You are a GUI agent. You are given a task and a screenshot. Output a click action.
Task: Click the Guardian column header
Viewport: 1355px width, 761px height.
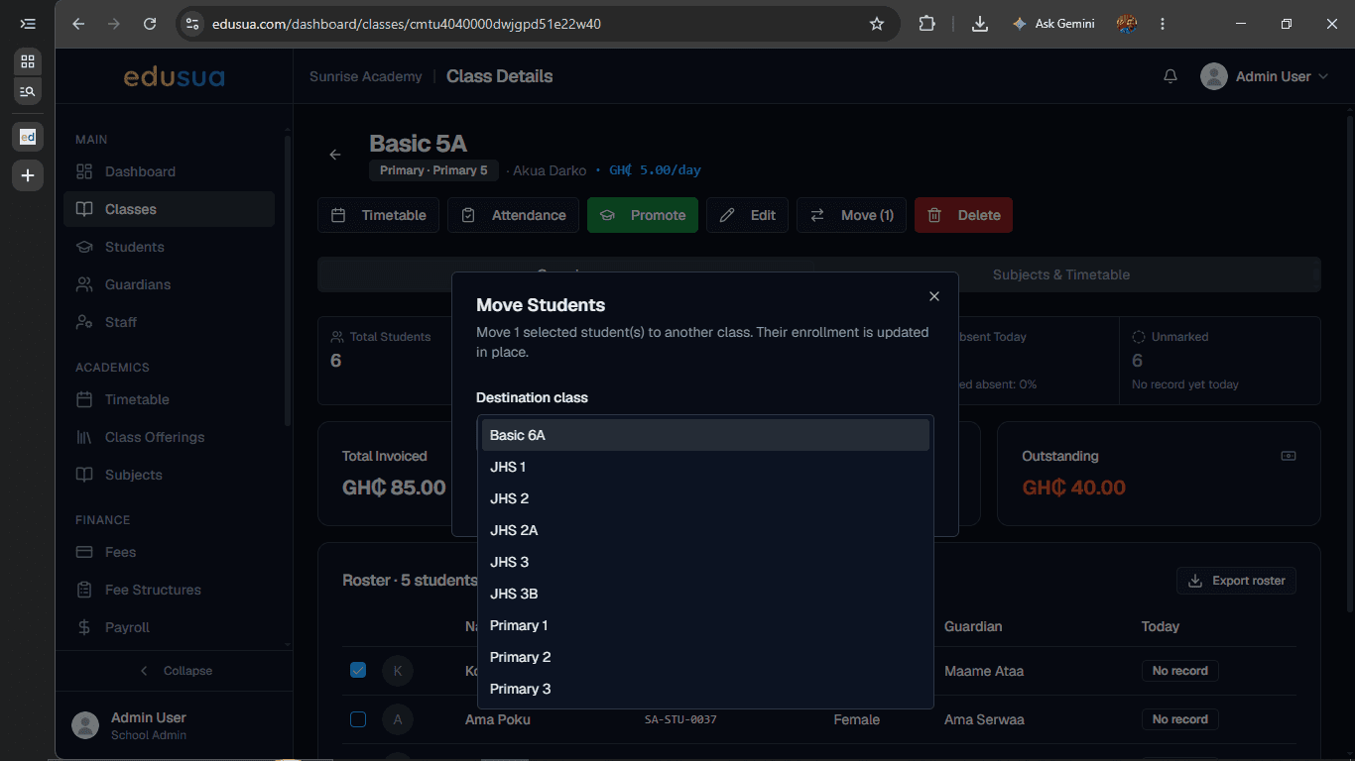pyautogui.click(x=973, y=626)
